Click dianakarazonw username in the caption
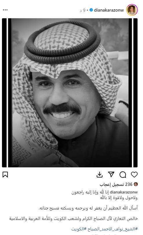 pyautogui.click(x=124, y=192)
